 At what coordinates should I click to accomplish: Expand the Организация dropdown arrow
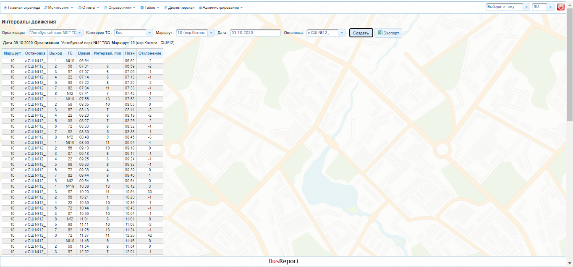80,33
